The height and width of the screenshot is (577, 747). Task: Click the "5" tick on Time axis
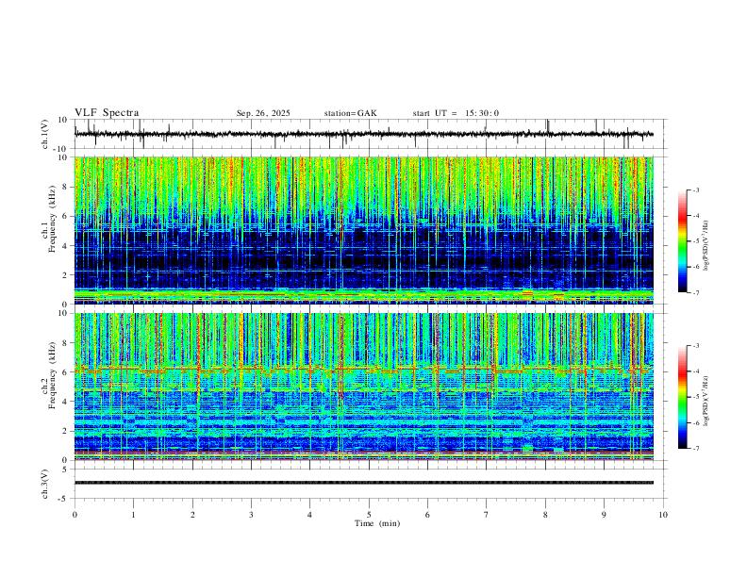coord(369,515)
